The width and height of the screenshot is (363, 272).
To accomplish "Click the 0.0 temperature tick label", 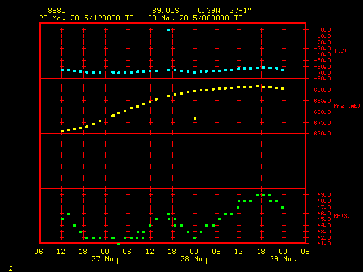I will point(326,30).
